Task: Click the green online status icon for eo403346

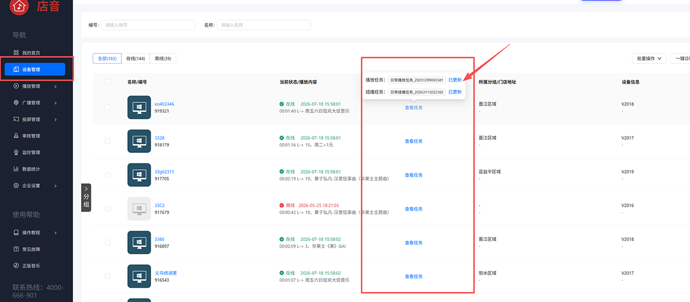Action: coord(281,104)
